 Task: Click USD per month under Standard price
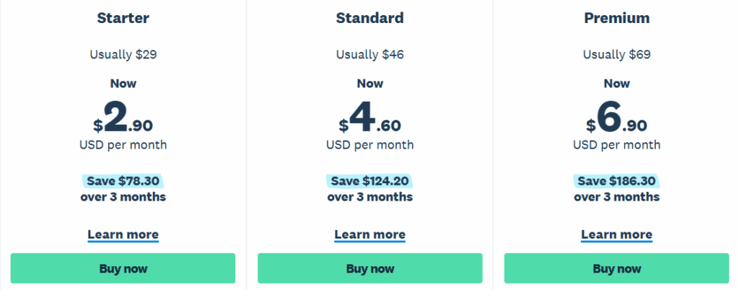(370, 144)
